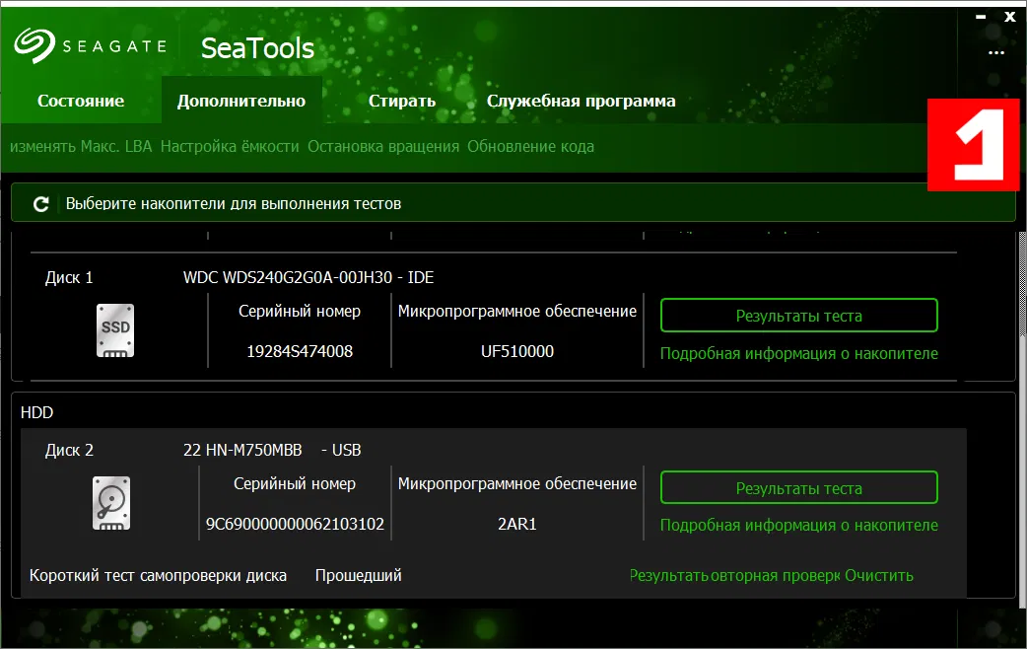Click the Seagate logo icon
The width and height of the screenshot is (1027, 649).
click(34, 44)
